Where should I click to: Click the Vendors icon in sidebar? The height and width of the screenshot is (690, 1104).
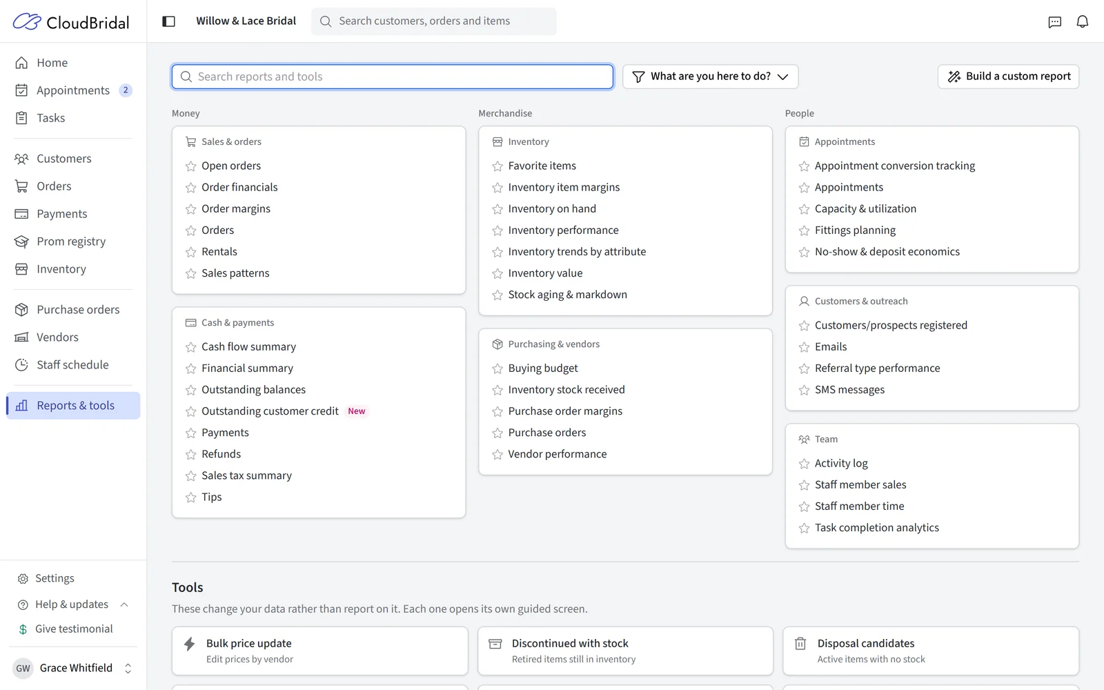22,337
